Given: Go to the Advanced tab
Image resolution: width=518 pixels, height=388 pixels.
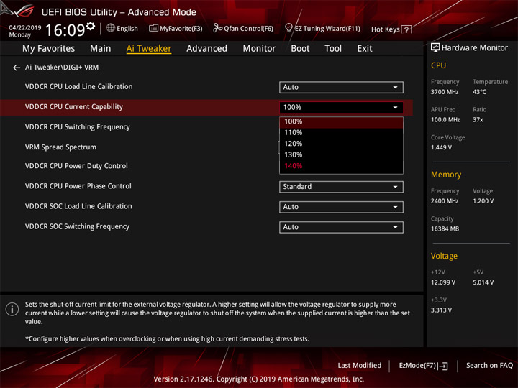Looking at the screenshot, I should 206,49.
